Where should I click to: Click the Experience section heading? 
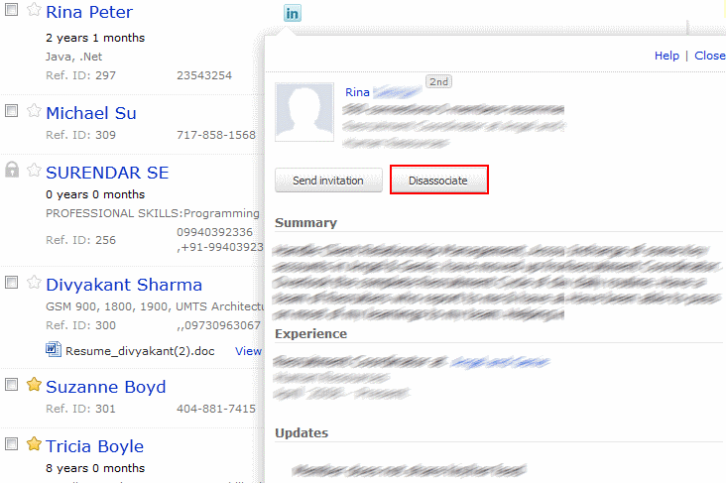click(x=310, y=334)
